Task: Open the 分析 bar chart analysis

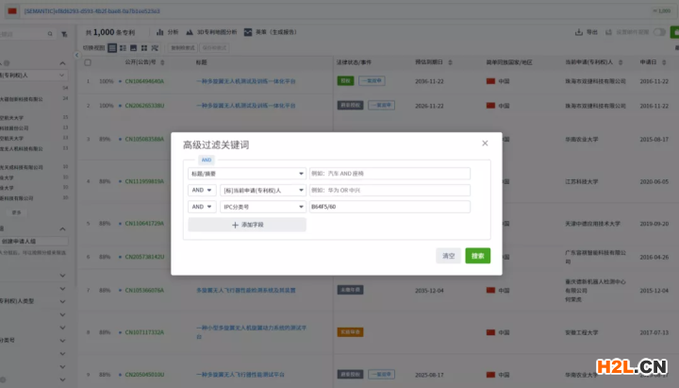Action: tap(167, 32)
